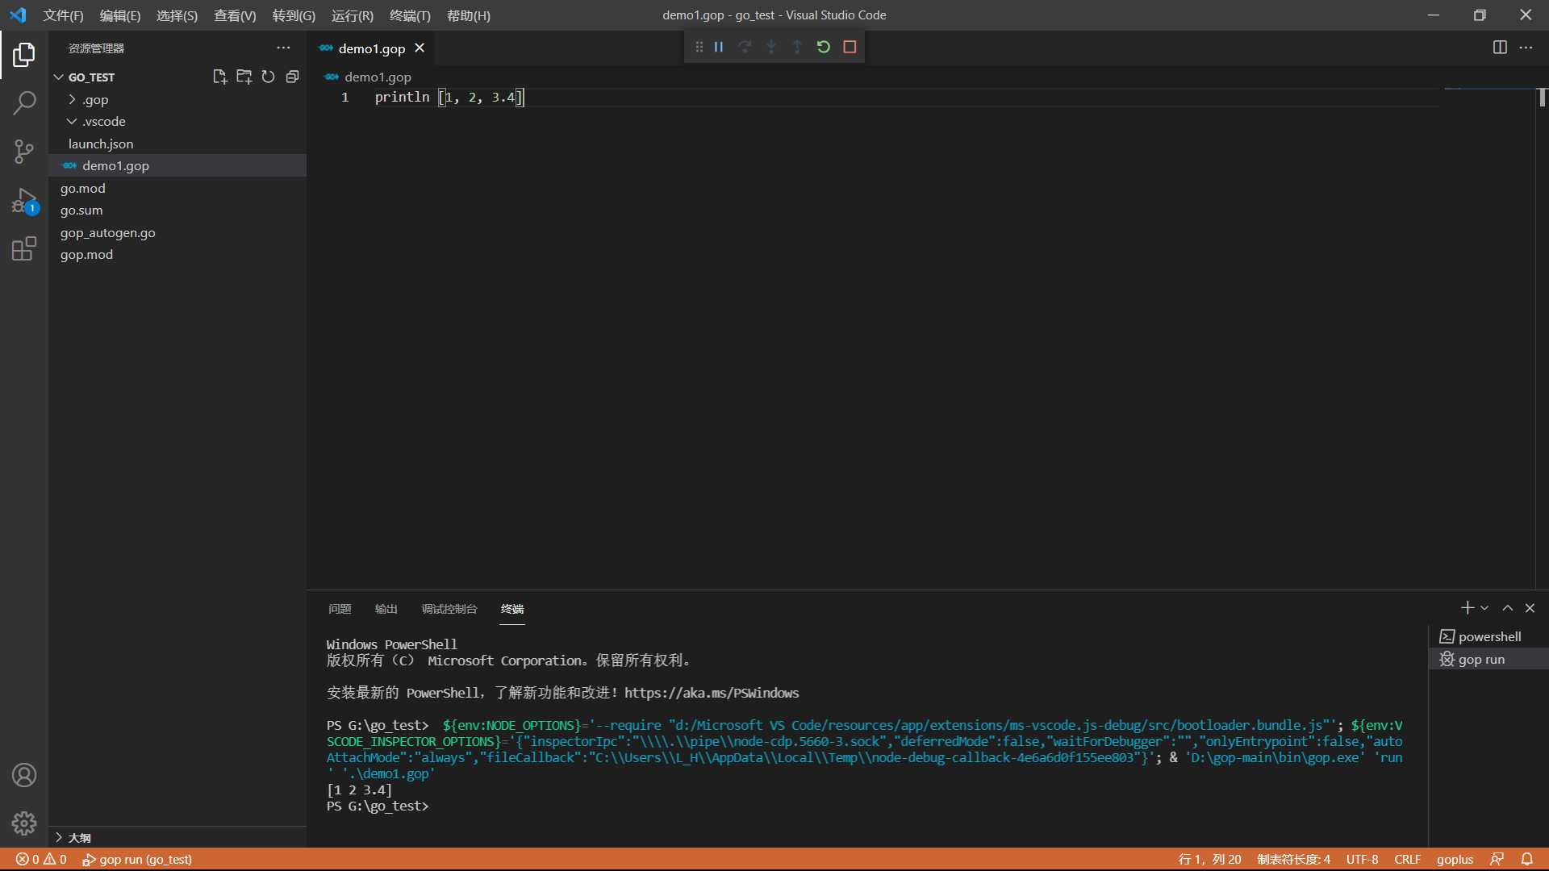Screen dimensions: 1549x871
Task: Open the Help menu
Action: (468, 15)
